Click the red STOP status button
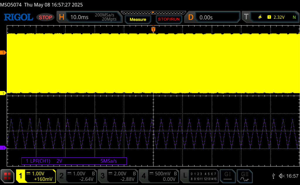The image size is (300, 185). (x=45, y=17)
